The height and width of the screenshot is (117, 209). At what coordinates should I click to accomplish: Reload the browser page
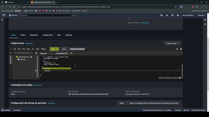pos(10,7)
